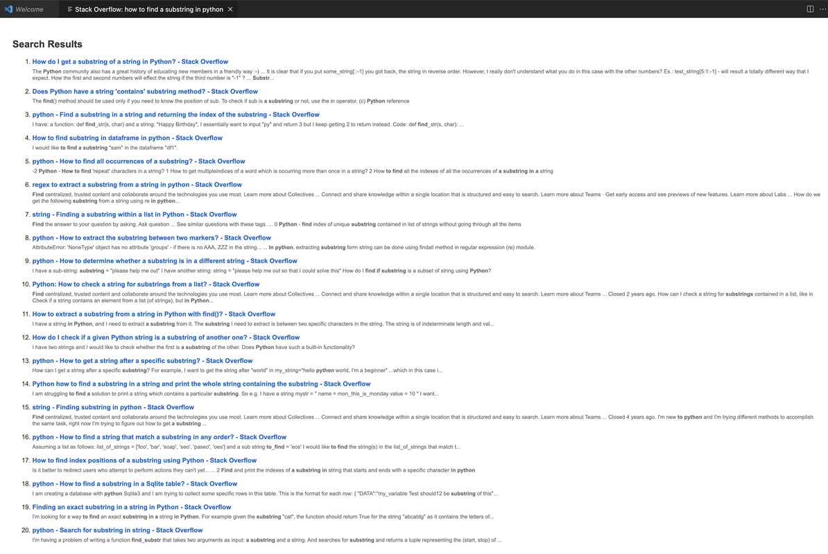The width and height of the screenshot is (828, 554).
Task: Click snippet 'I have: a function: def find_str(s, char)'
Action: click(x=248, y=125)
